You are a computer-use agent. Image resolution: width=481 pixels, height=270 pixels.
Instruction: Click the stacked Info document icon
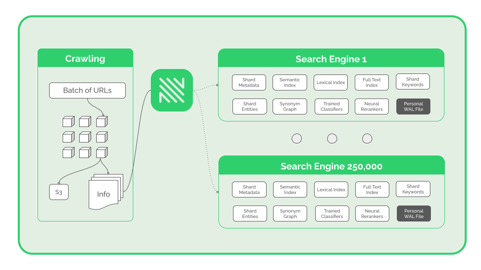[104, 192]
